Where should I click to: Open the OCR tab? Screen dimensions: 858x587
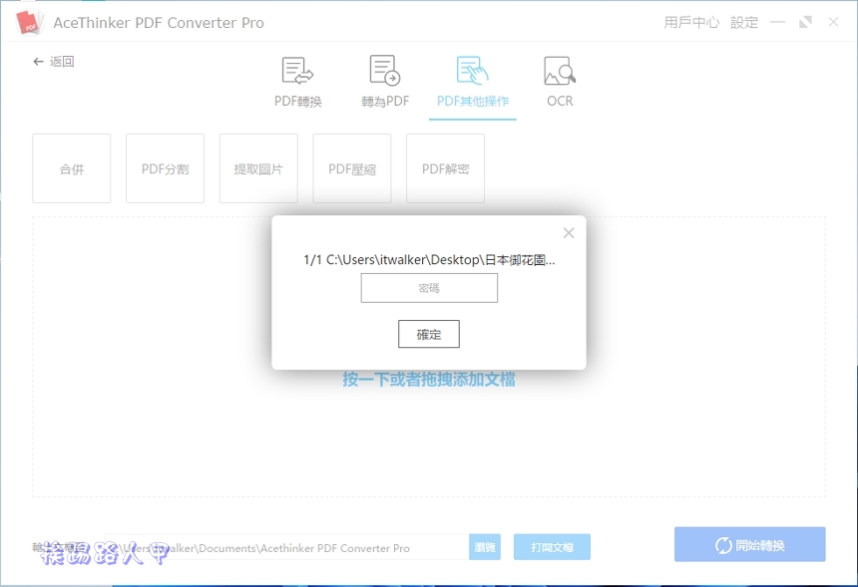pos(560,82)
